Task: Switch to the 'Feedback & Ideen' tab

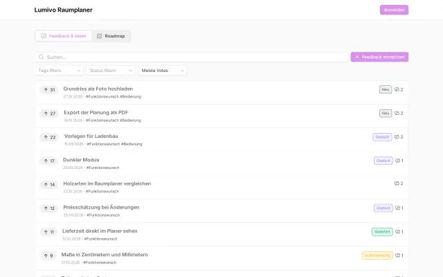Action: [x=63, y=36]
